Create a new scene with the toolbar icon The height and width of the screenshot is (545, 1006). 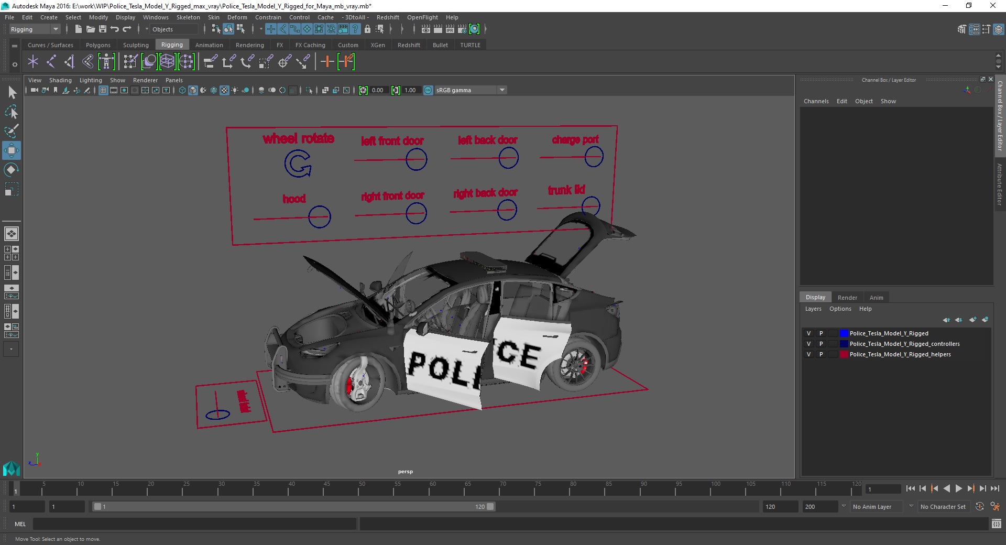(78, 29)
